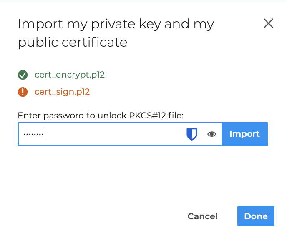The width and height of the screenshot is (287, 231).
Task: Click the dialog title heading text
Action: pos(116,24)
